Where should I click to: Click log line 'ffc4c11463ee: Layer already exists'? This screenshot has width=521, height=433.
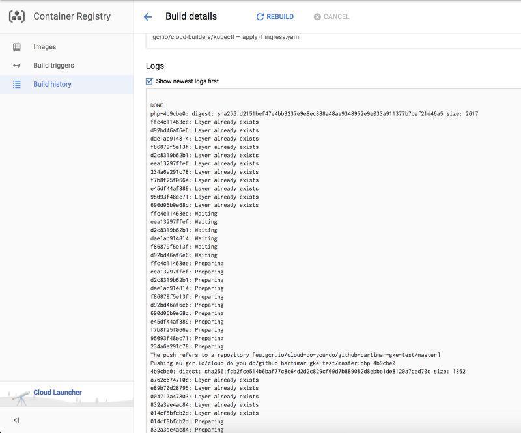click(x=204, y=122)
